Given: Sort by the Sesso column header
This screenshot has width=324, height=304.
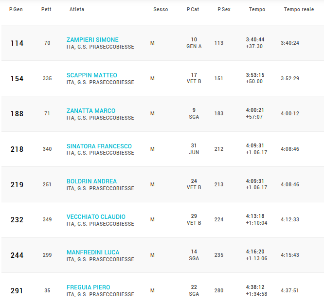Looking at the screenshot, I should click(x=161, y=10).
